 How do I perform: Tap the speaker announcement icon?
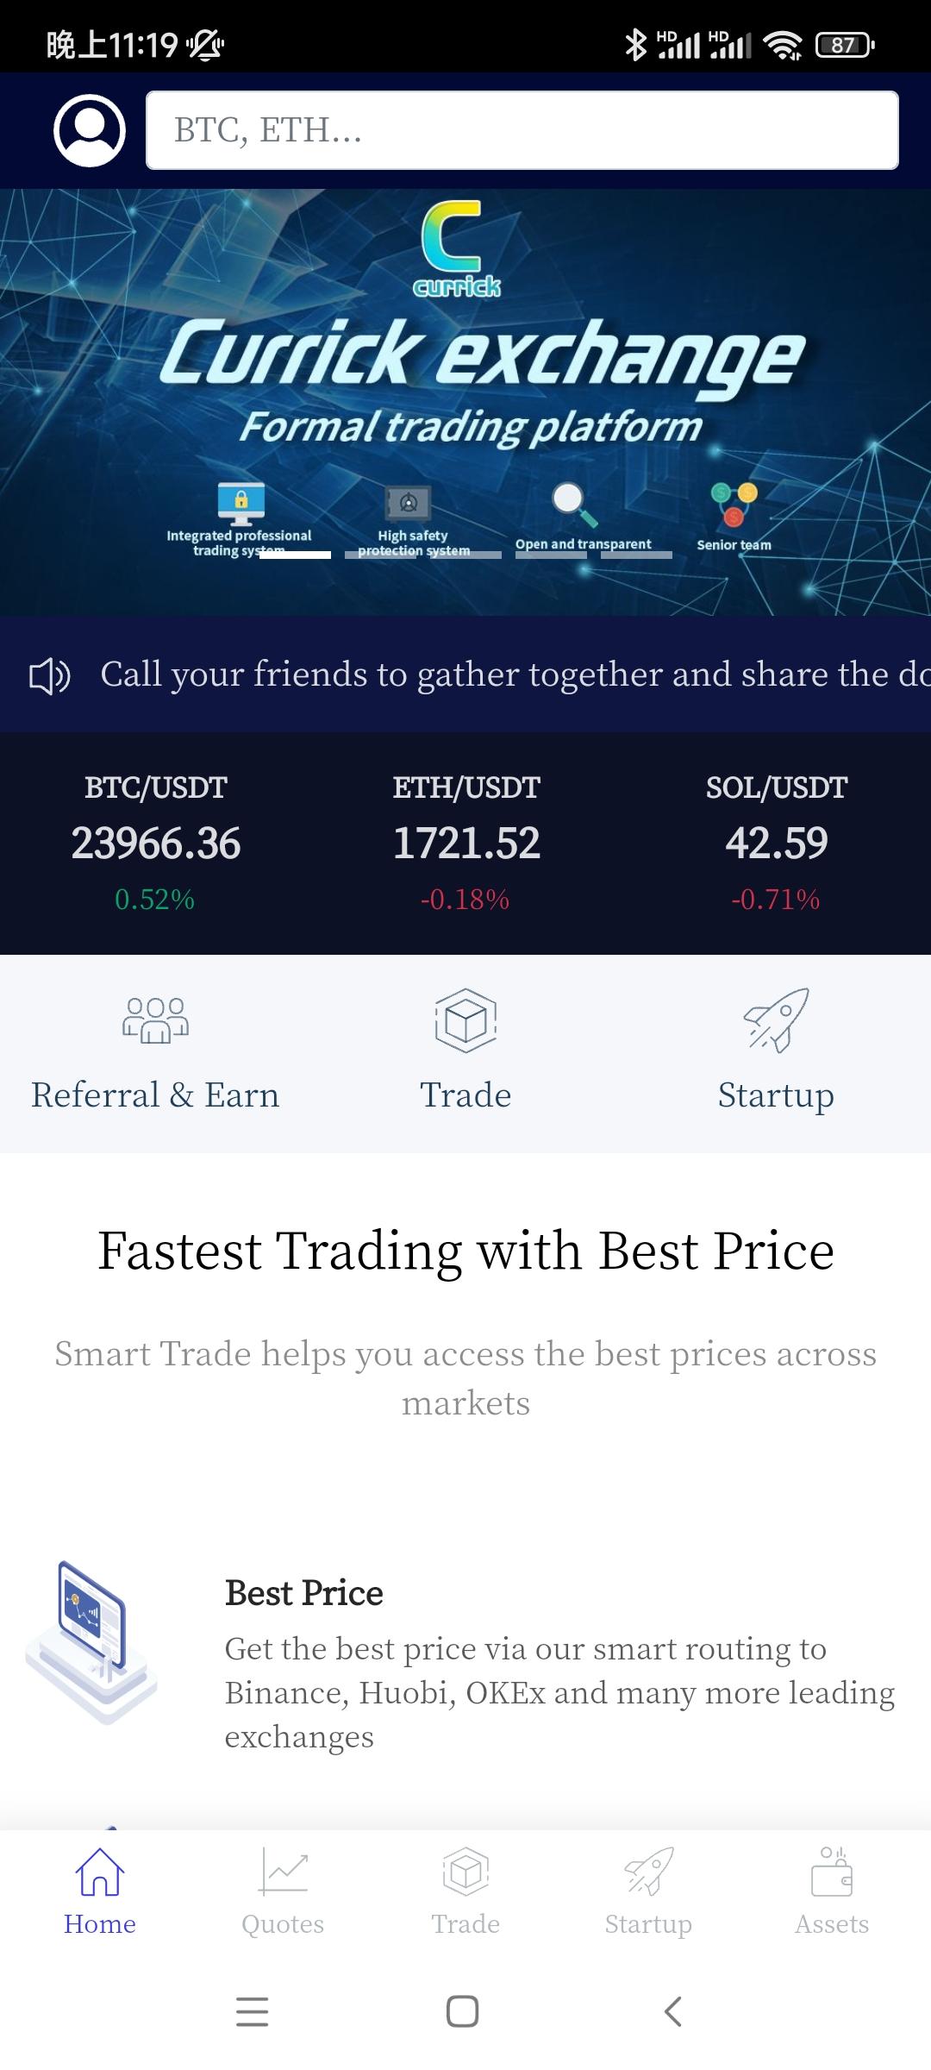click(50, 675)
